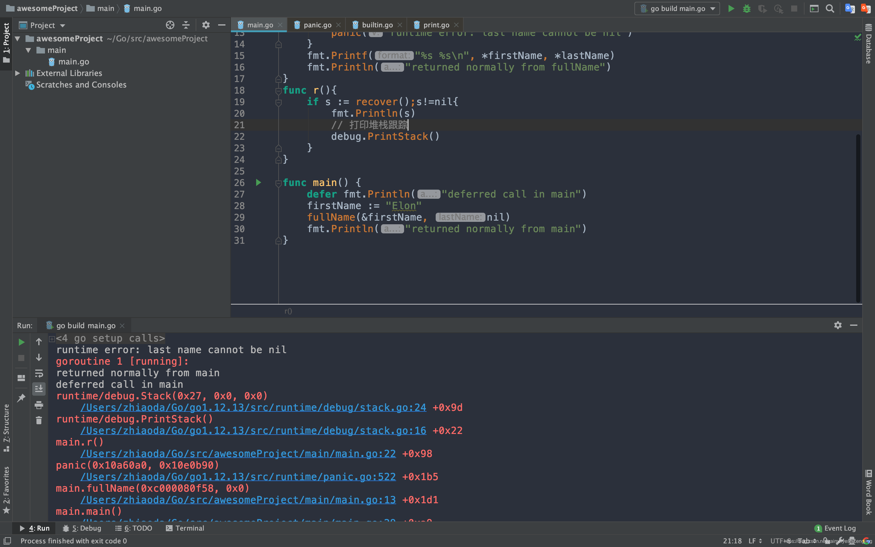Toggle scroll to end in Run console

[x=39, y=389]
